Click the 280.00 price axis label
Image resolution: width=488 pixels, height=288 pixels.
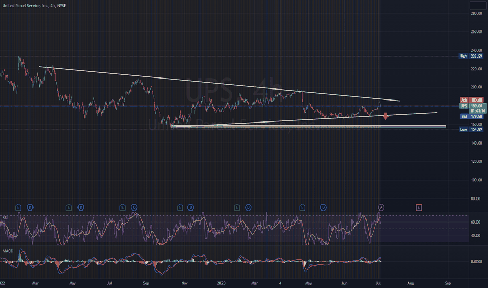click(476, 14)
